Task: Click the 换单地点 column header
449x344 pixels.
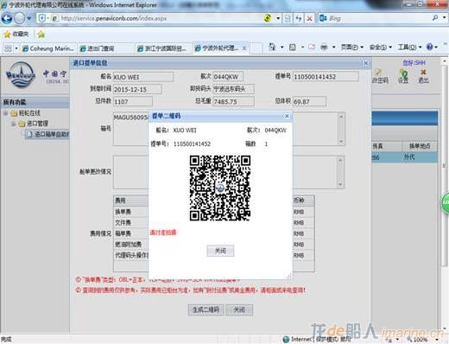Action: [x=420, y=146]
